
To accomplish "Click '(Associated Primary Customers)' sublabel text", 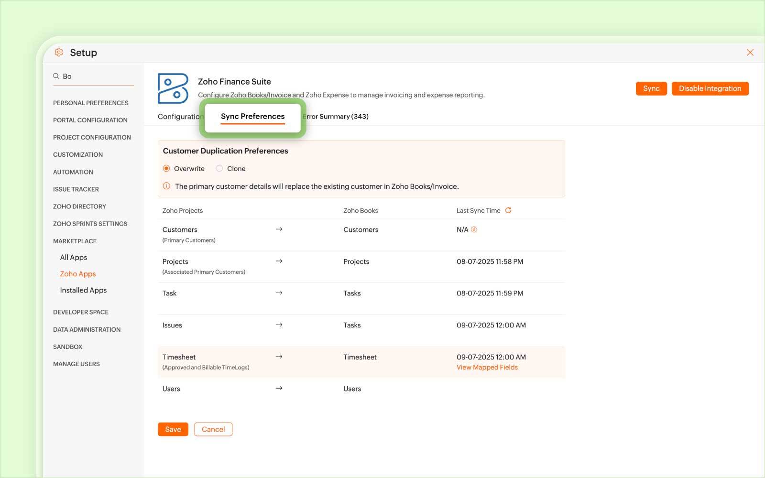I will [204, 272].
